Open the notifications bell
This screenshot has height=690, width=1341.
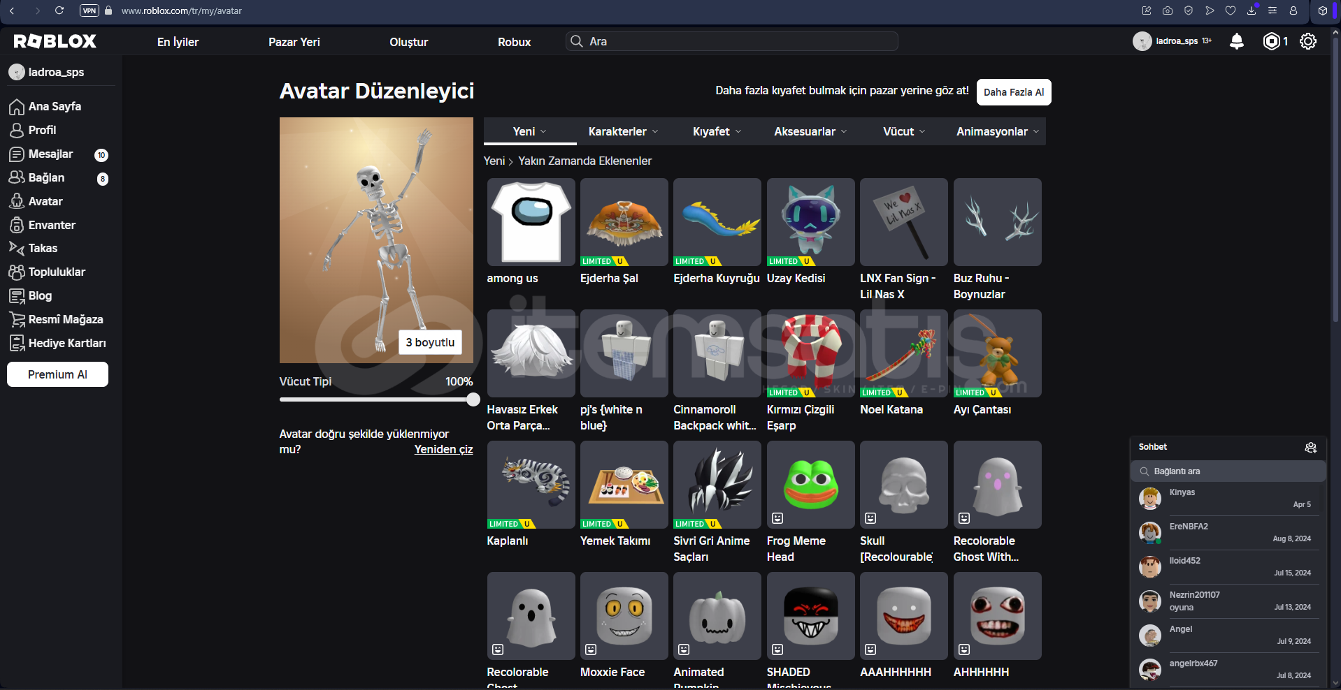point(1237,41)
